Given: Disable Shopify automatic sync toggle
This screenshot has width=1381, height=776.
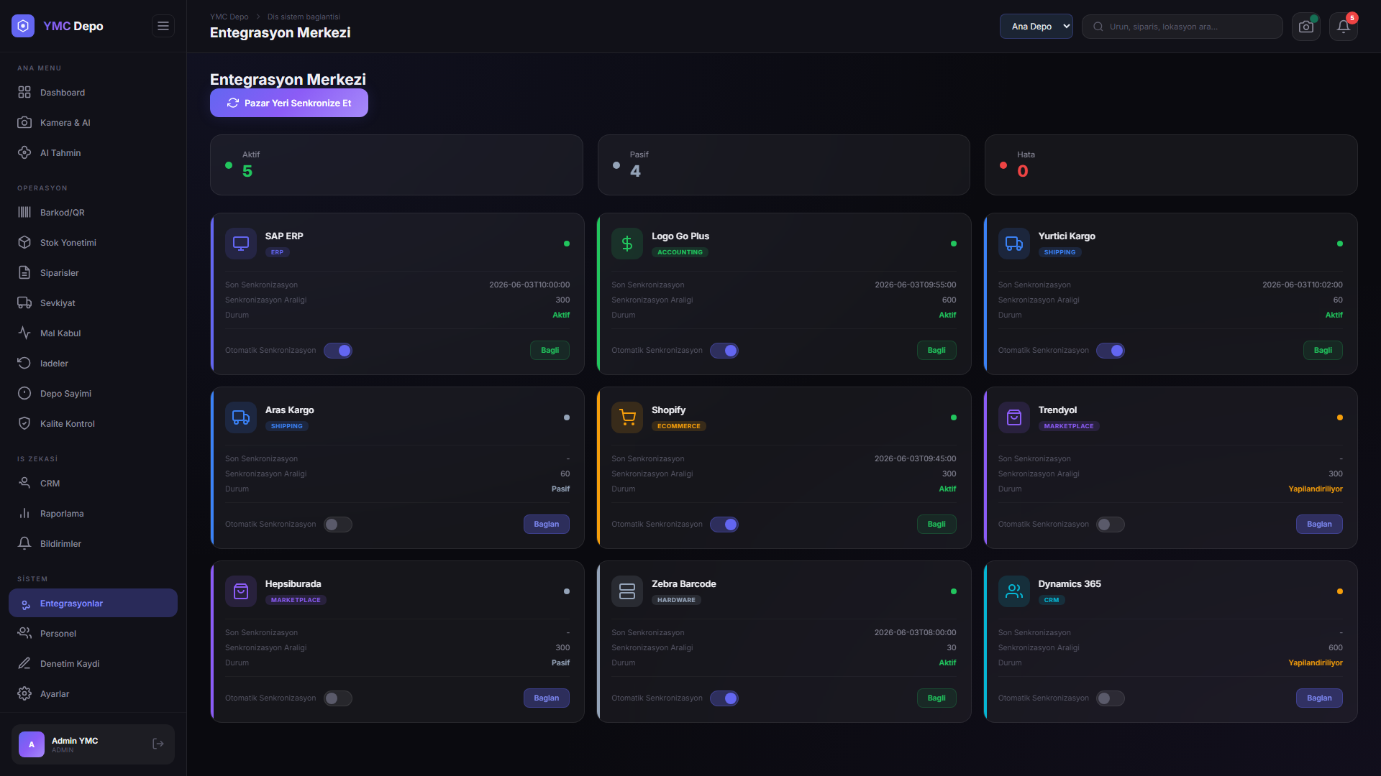Looking at the screenshot, I should 724,525.
